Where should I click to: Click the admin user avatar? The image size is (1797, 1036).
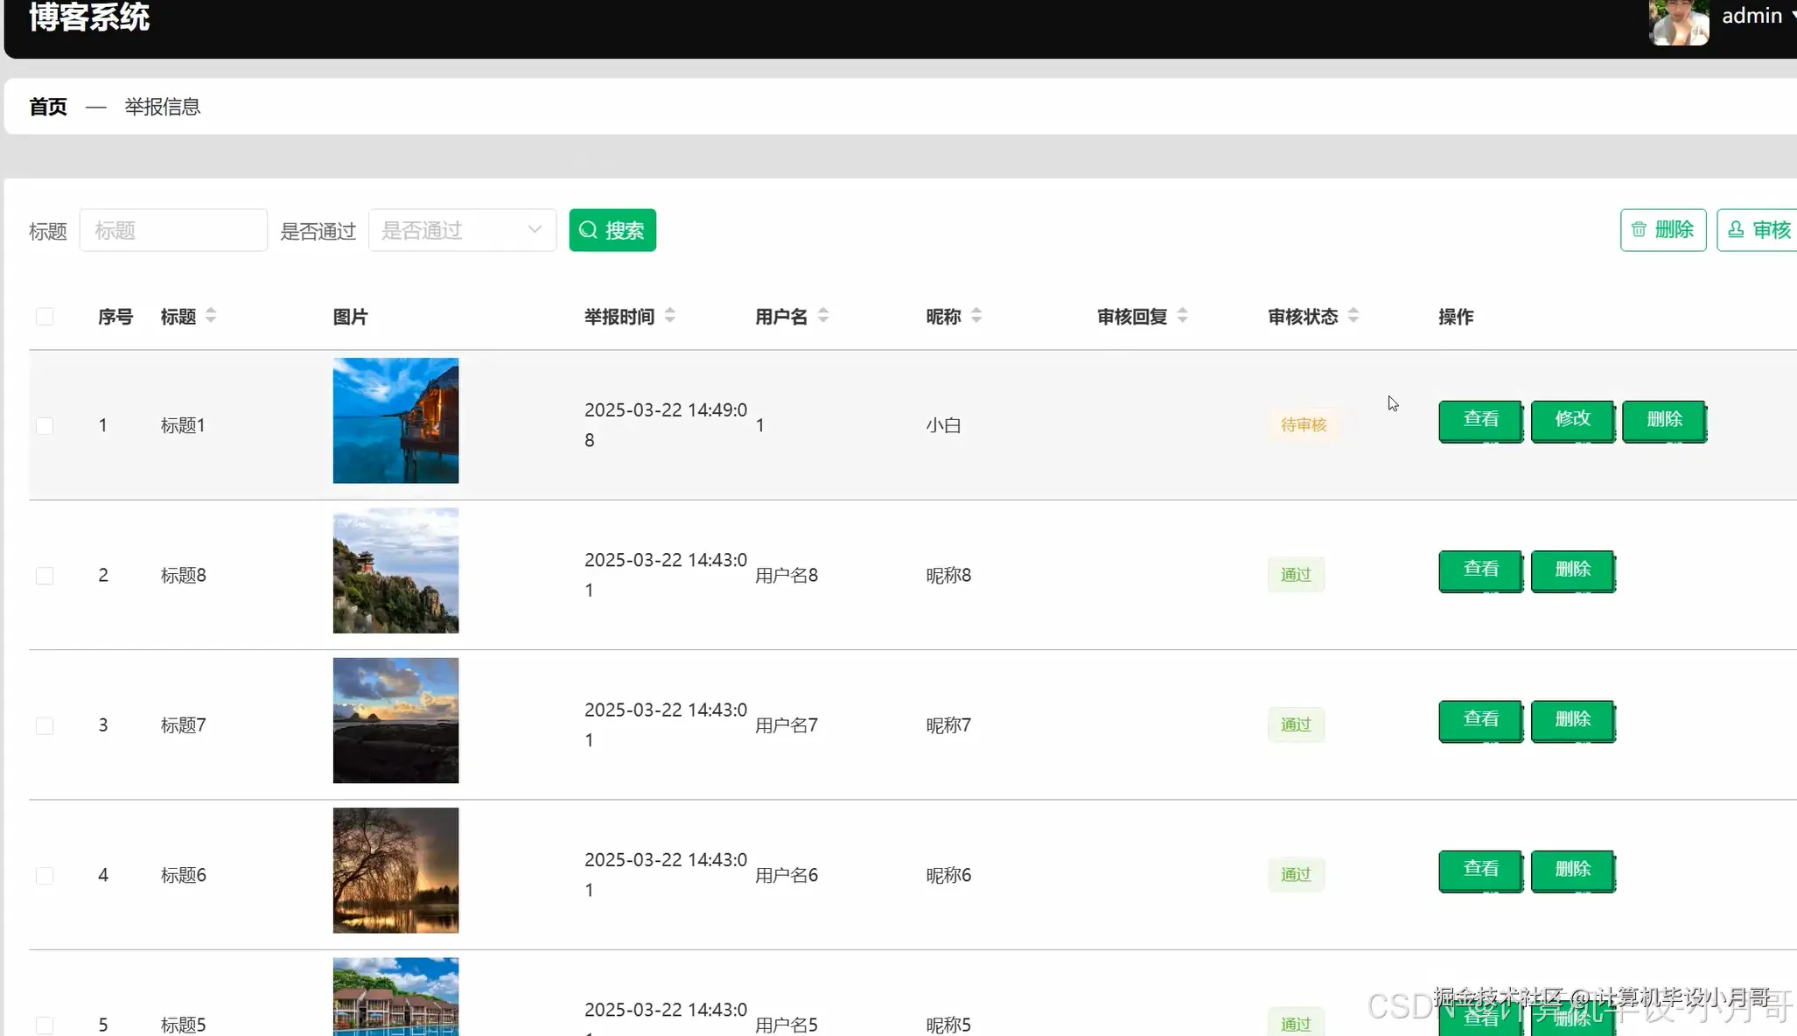tap(1678, 21)
